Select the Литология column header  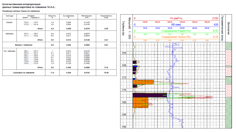point(229,28)
